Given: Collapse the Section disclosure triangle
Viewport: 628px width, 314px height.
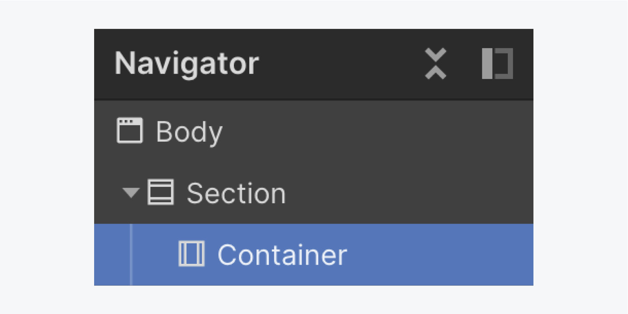Looking at the screenshot, I should [131, 192].
